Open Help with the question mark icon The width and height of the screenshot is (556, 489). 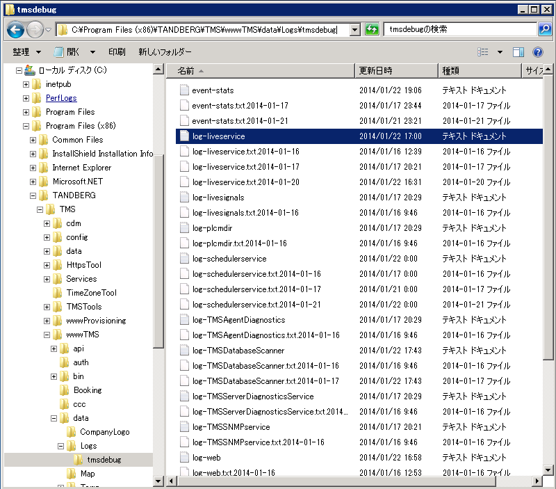point(537,52)
